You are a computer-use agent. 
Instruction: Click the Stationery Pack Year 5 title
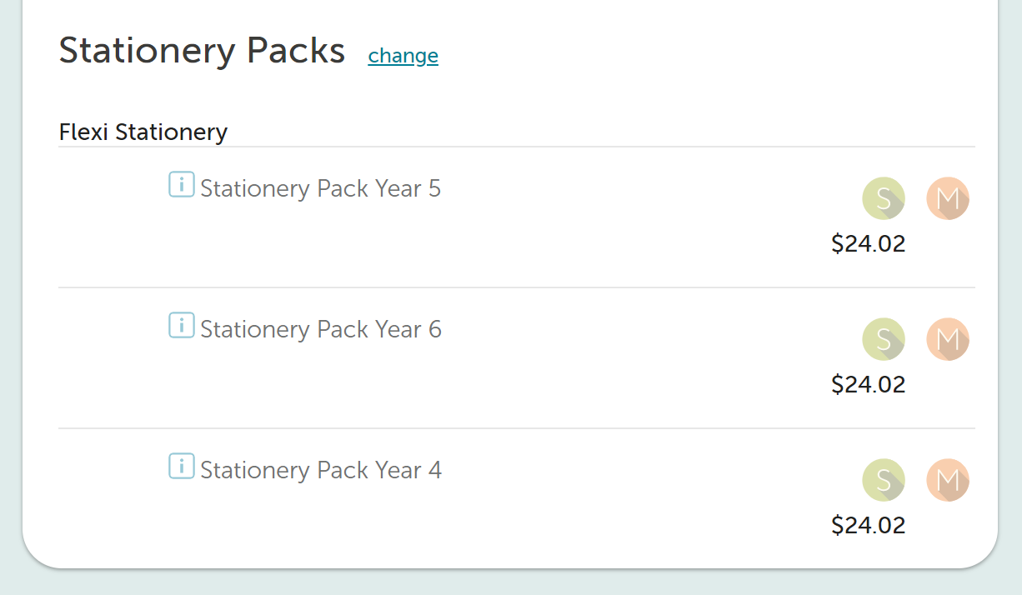tap(321, 189)
